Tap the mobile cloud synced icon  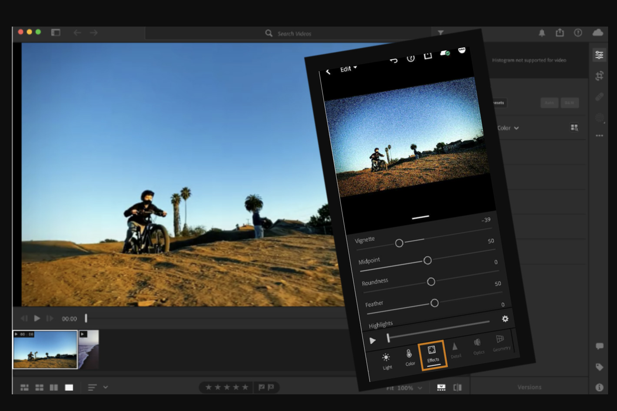(x=445, y=53)
